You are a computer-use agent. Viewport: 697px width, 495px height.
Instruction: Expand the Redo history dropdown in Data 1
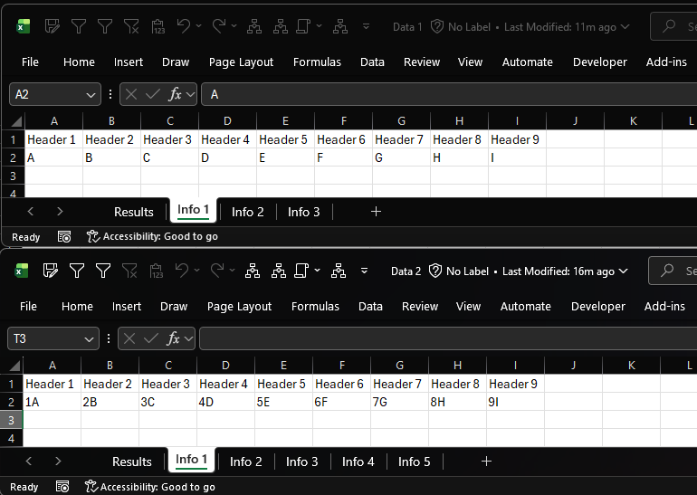point(234,26)
